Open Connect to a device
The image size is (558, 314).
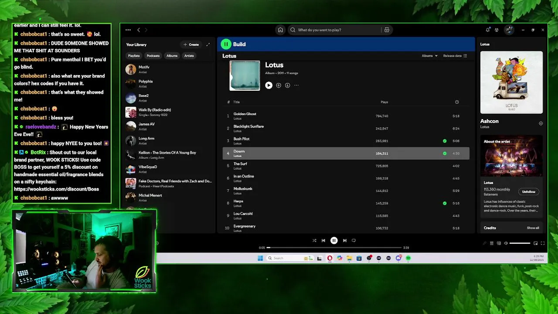tap(499, 243)
